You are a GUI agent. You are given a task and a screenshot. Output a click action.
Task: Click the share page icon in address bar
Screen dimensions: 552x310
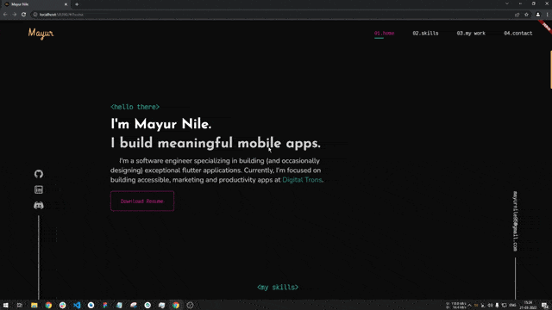click(517, 15)
